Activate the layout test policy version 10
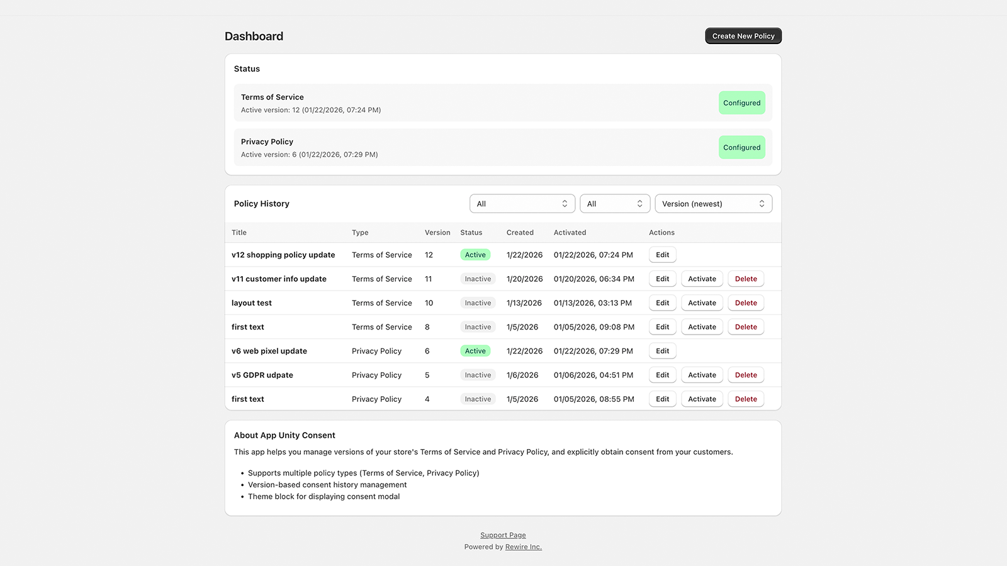The height and width of the screenshot is (566, 1007). [x=702, y=302]
